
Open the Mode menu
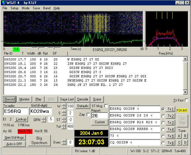pyautogui.click(x=26, y=8)
